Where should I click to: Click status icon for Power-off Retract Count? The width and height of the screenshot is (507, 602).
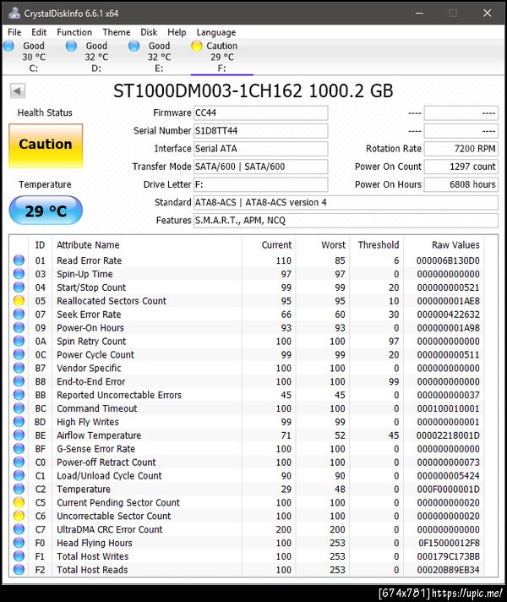click(19, 462)
